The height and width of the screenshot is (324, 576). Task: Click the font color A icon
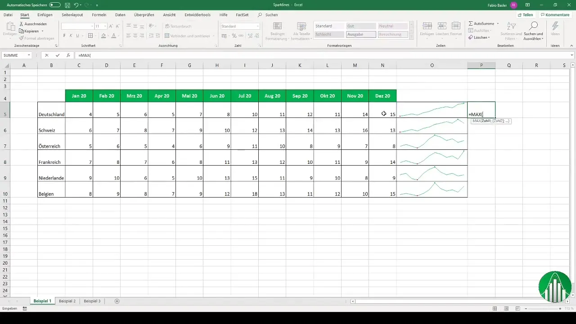[x=114, y=36]
